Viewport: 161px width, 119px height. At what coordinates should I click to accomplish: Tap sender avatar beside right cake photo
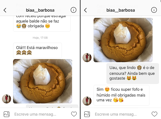pyautogui.click(x=87, y=58)
